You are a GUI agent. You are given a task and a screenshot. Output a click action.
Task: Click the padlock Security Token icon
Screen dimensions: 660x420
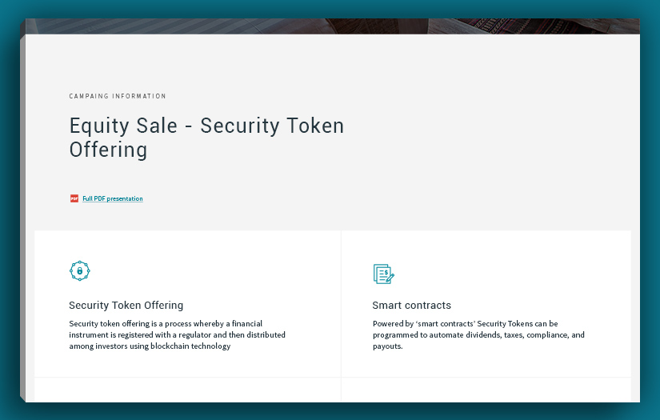pos(79,271)
